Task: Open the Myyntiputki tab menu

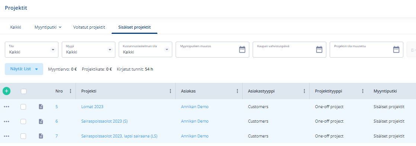Action: pos(48,27)
